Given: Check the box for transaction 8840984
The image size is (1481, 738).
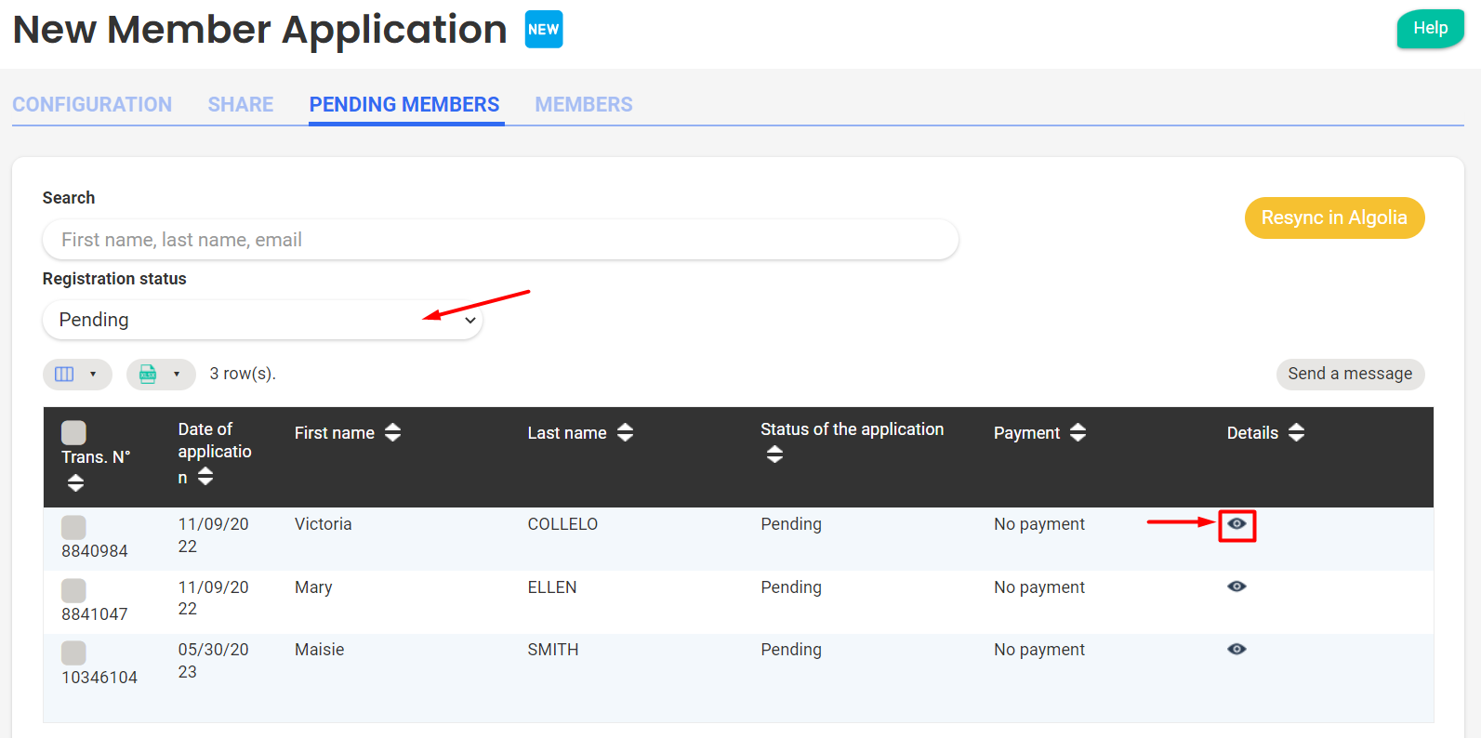Looking at the screenshot, I should click(73, 527).
